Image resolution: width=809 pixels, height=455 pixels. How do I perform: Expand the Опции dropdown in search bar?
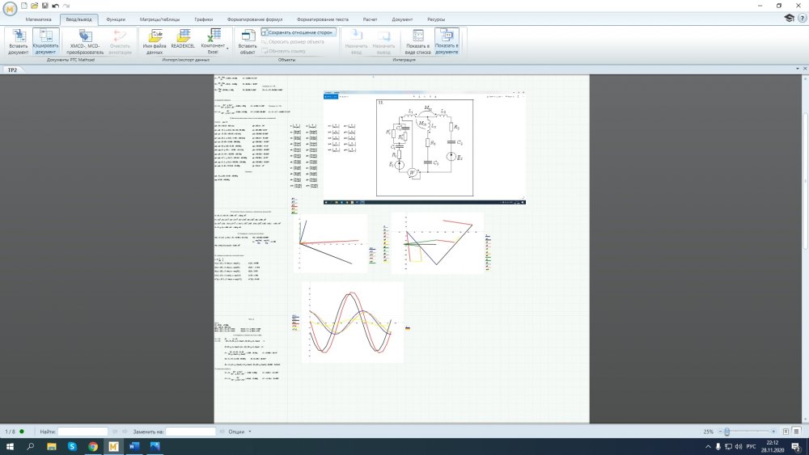(x=251, y=432)
